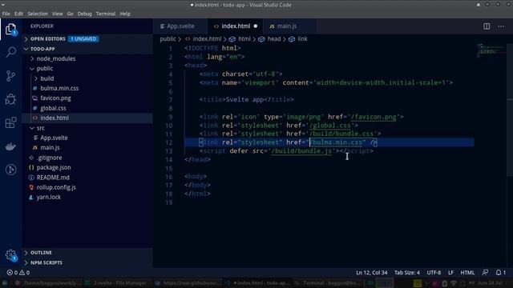Open the Source Control view
This screenshot has height=288, width=513.
(x=10, y=76)
